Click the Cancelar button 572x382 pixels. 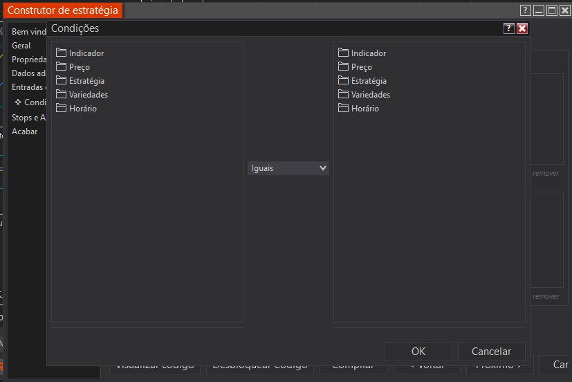(491, 352)
